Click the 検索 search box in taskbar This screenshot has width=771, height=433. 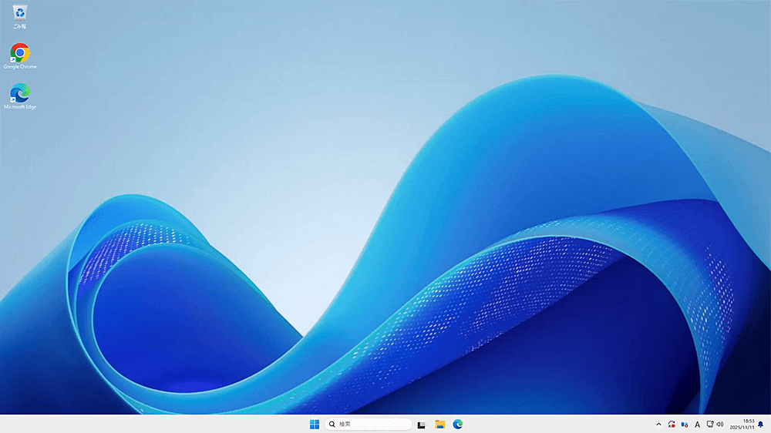coord(369,424)
